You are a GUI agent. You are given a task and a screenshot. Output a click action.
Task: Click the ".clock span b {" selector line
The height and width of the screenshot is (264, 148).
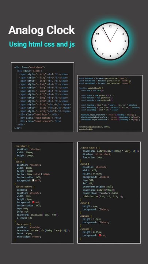click(x=90, y=148)
